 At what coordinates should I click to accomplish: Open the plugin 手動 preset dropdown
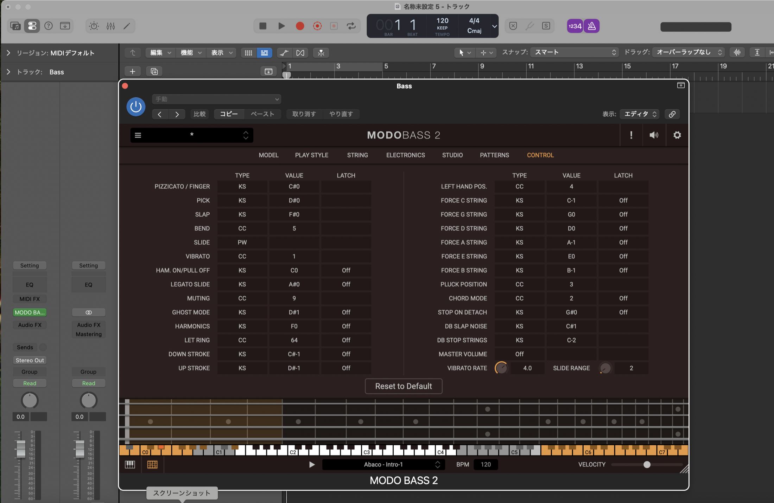(x=217, y=99)
